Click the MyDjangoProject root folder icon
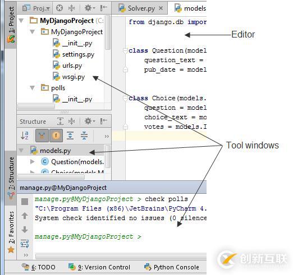Viewport: 293px width, 275px height. (34, 20)
